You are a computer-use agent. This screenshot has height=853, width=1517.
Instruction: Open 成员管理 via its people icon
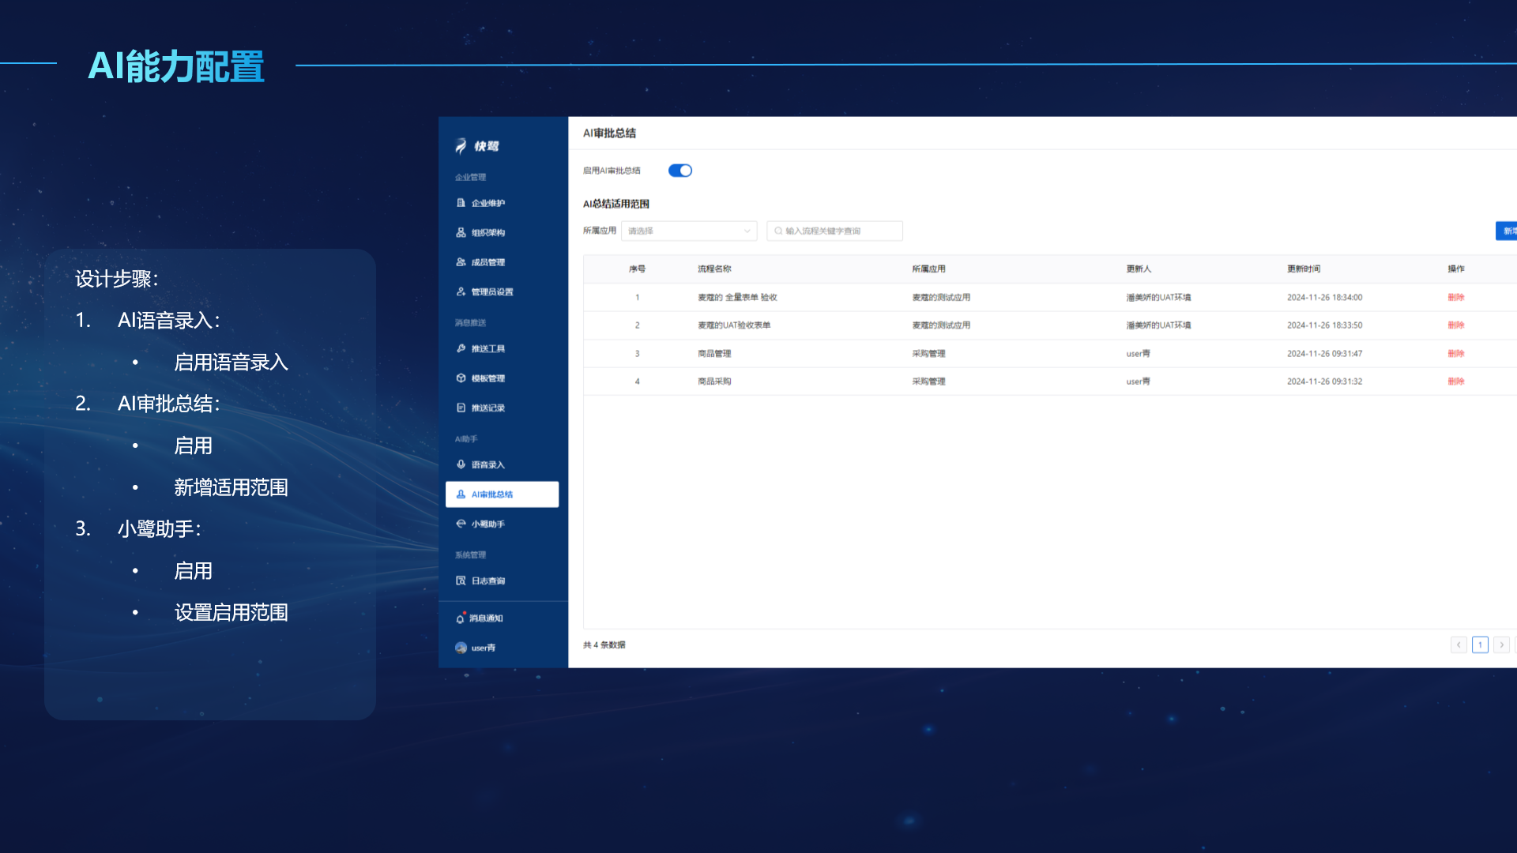[x=461, y=262]
